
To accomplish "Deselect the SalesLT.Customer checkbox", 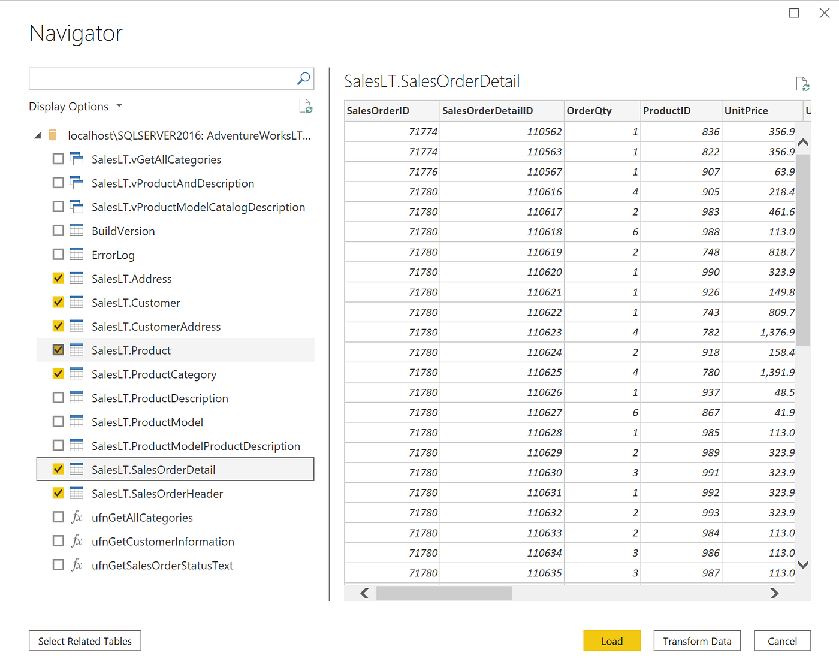I will (58, 302).
